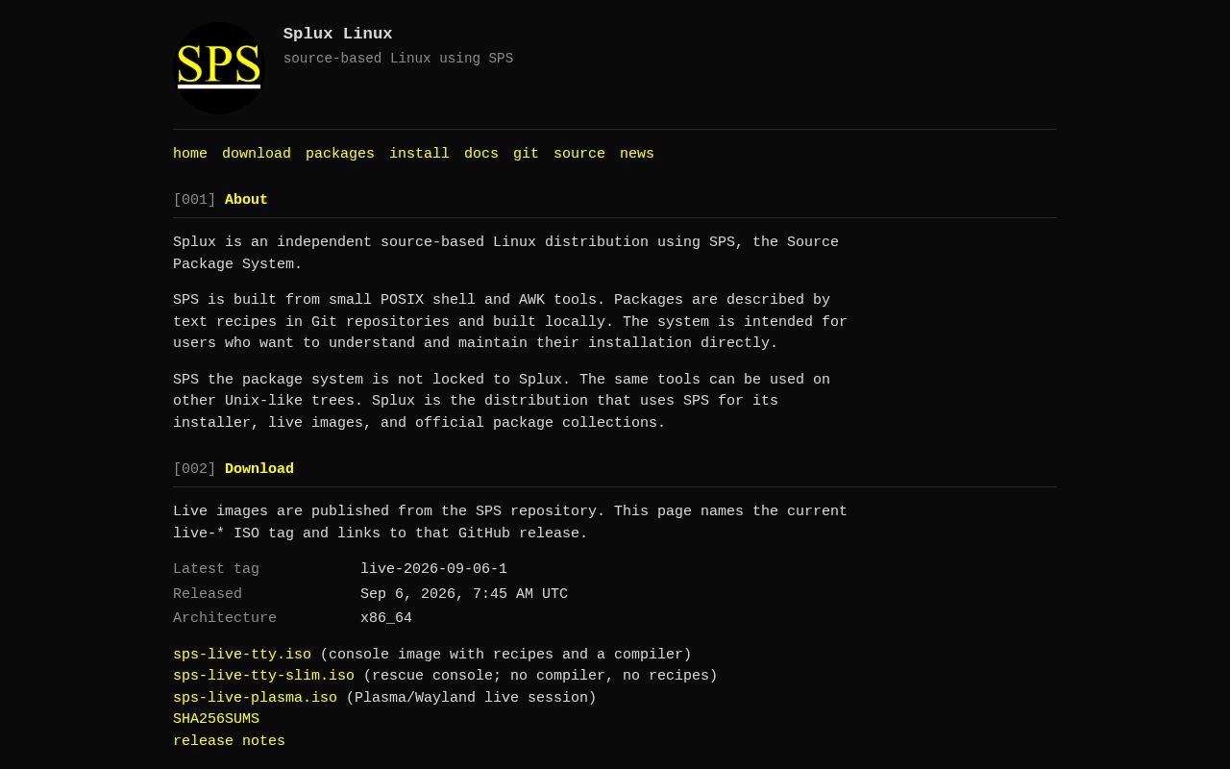Click the architecture value x86_64
Screen dimensions: 1230x769
coord(386,618)
